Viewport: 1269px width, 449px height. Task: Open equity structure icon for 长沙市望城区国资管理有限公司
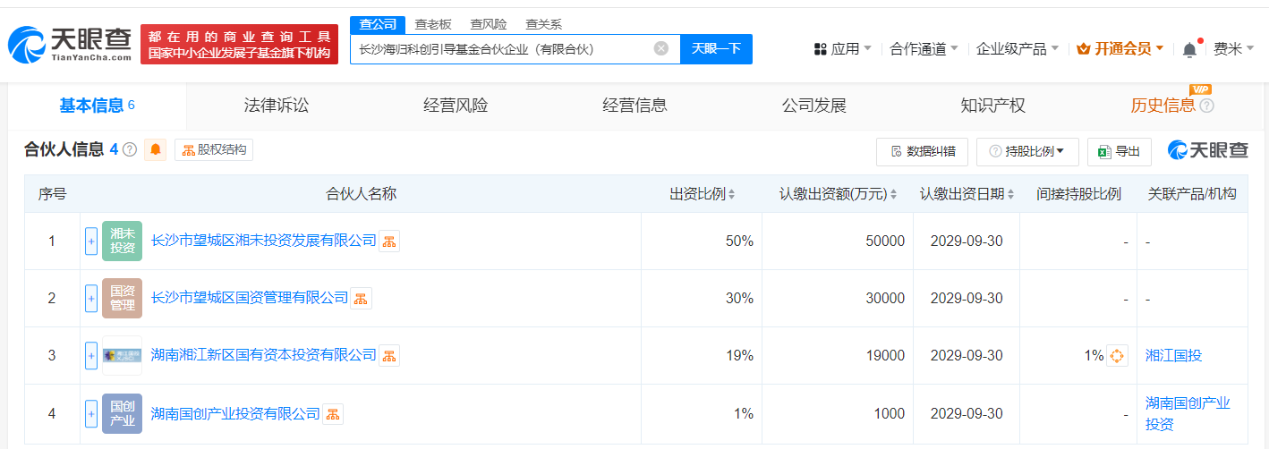coord(361,299)
